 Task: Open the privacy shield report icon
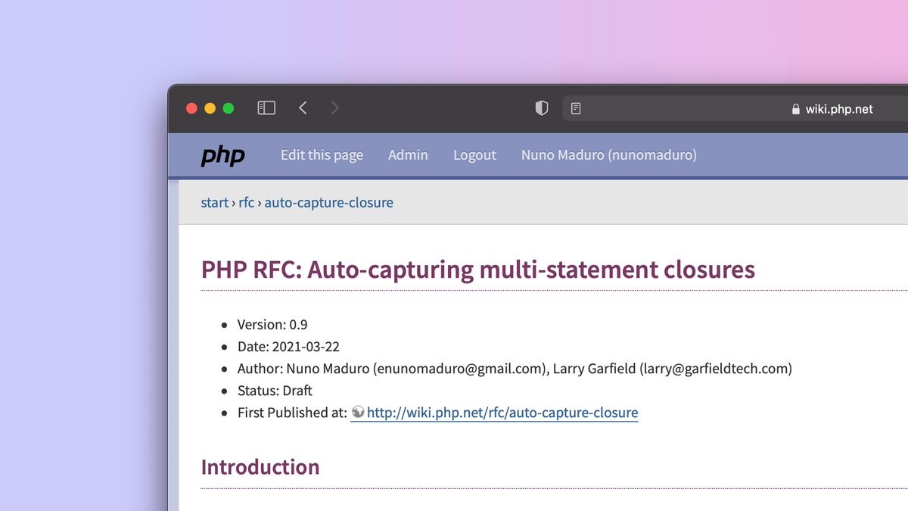point(542,108)
